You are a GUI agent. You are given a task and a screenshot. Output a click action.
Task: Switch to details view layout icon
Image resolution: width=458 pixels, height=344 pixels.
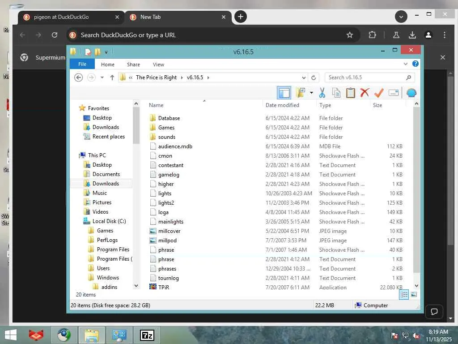[404, 295]
